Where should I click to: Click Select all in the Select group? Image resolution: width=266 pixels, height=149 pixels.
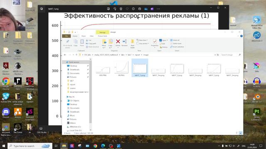point(175,40)
